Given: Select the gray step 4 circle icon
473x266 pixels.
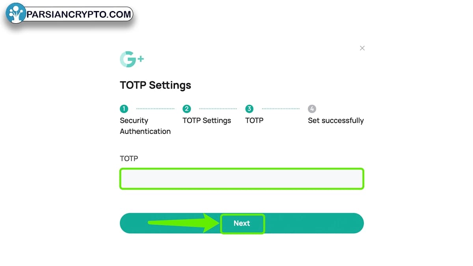Looking at the screenshot, I should [312, 109].
